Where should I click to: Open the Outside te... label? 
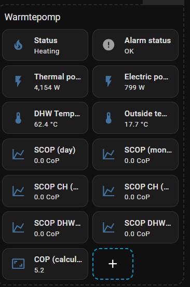point(146,114)
